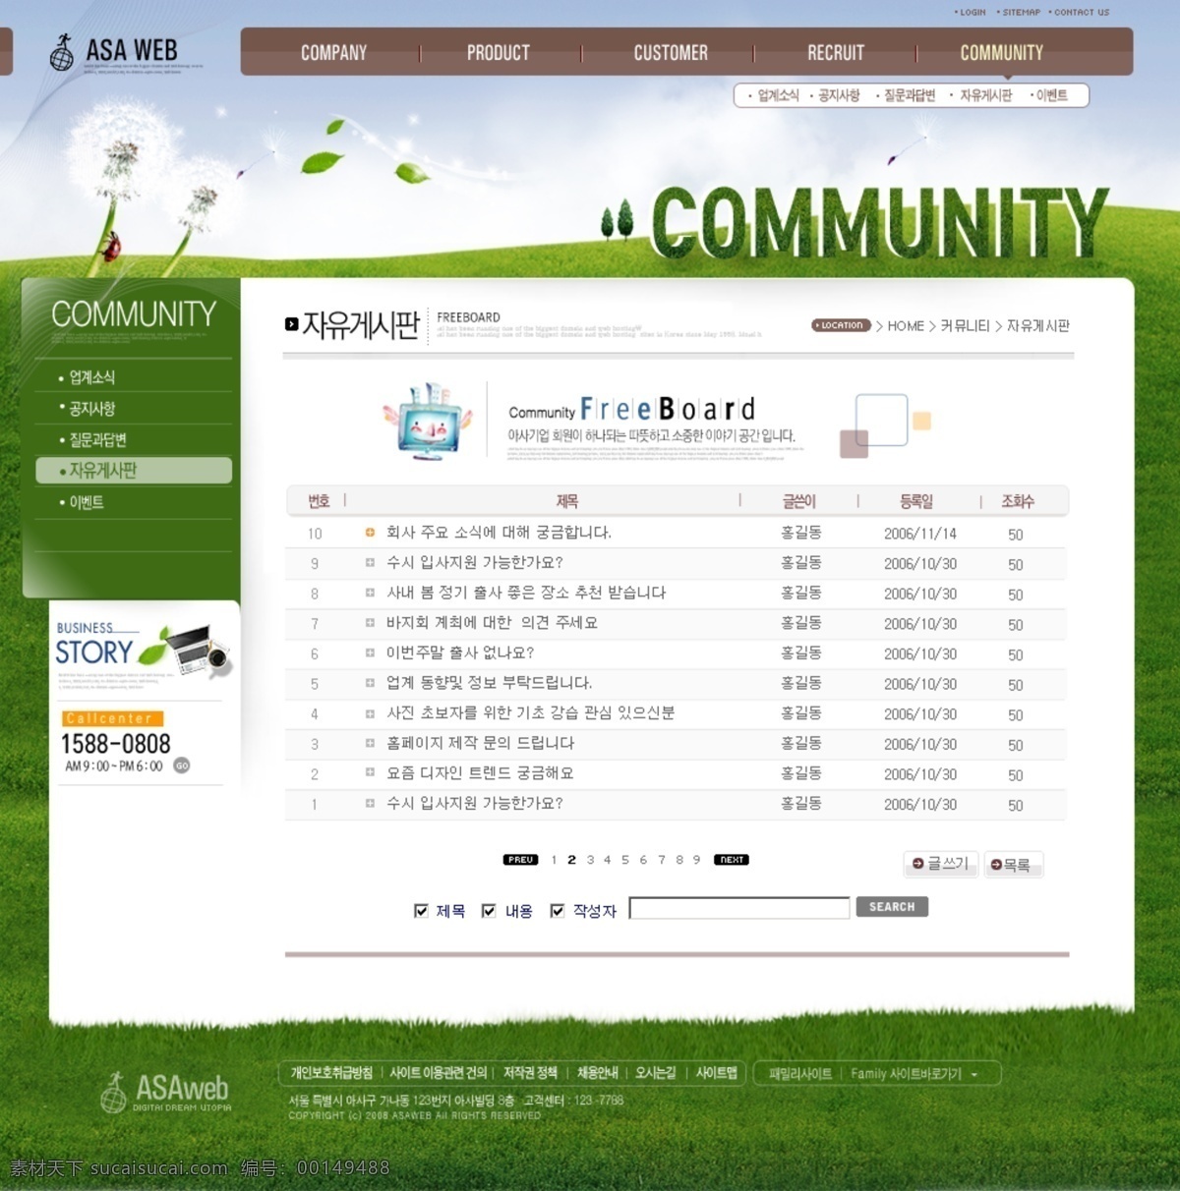Click HOME in the breadcrumb
The width and height of the screenshot is (1180, 1191).
[x=906, y=325]
